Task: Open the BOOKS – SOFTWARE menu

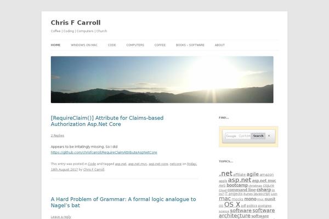Action: [x=190, y=45]
